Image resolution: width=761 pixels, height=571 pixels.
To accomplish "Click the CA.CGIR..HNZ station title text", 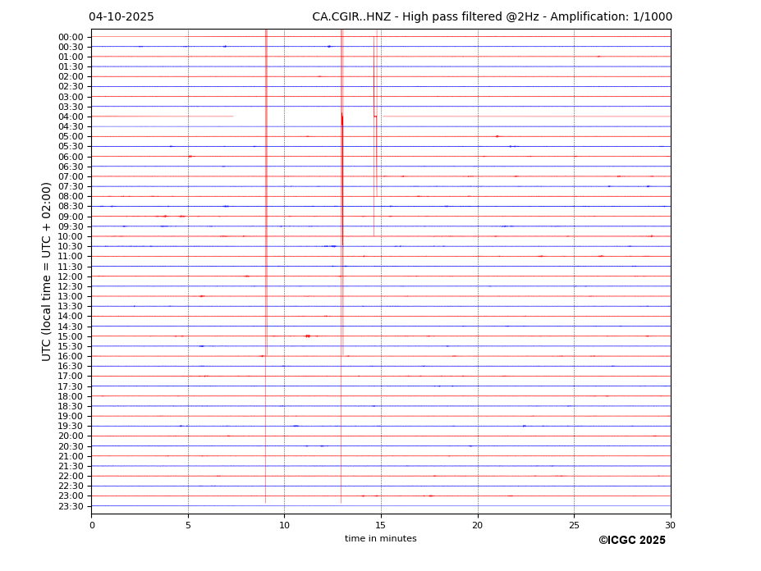I will pyautogui.click(x=492, y=17).
